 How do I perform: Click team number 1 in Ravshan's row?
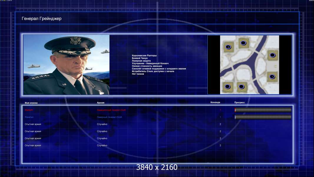point(220,117)
